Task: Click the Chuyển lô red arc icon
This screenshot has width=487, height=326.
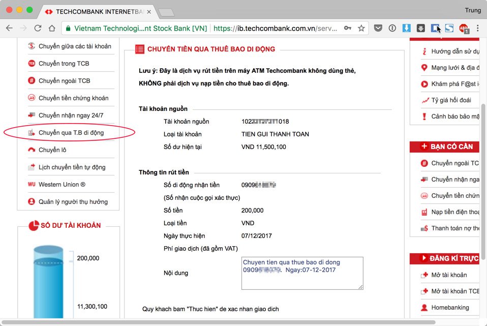Action: 32,150
